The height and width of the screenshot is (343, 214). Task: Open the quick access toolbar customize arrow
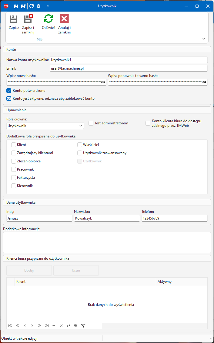(48, 6)
